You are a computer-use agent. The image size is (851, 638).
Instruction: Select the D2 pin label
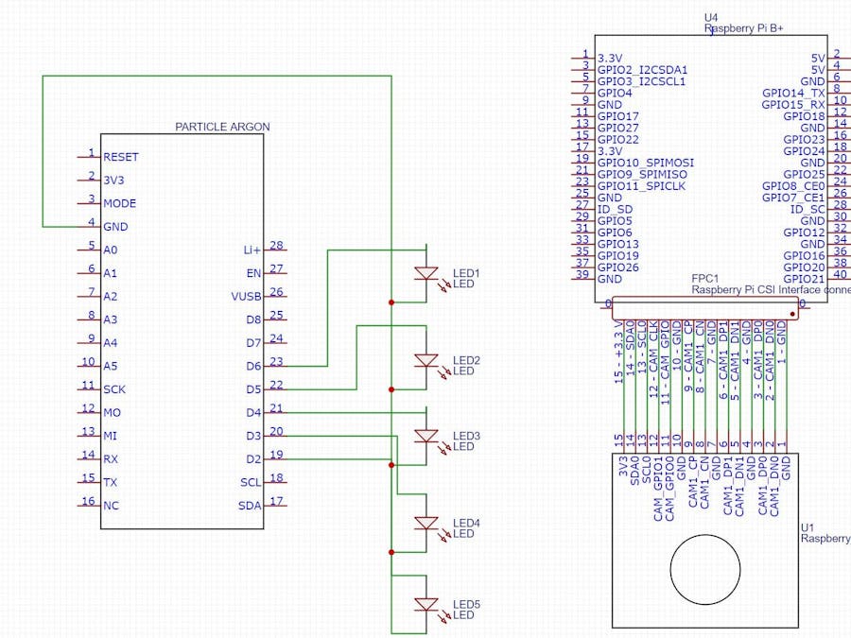pyautogui.click(x=254, y=459)
